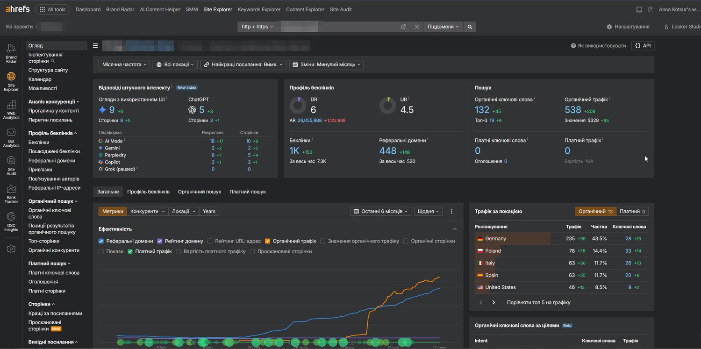Go to Dashboard in top menu

coord(88,9)
